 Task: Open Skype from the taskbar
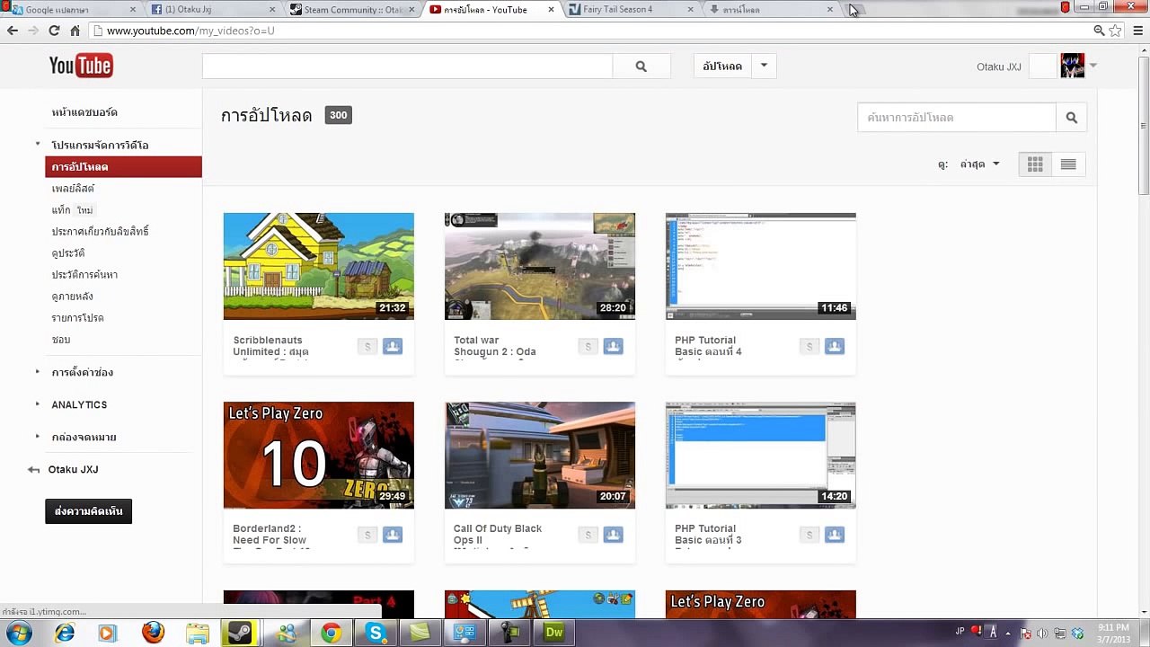pos(376,633)
